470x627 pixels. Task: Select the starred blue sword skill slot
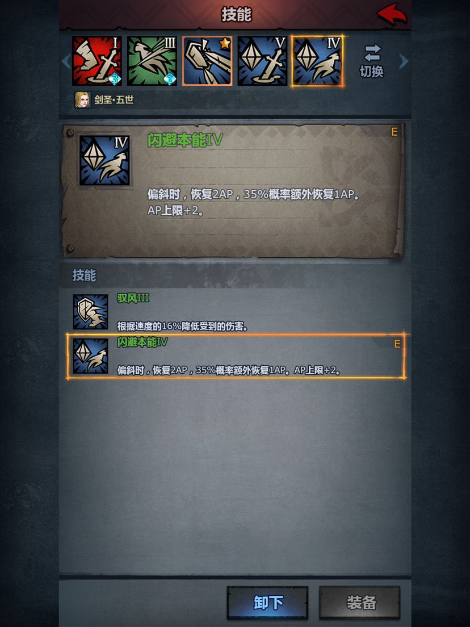(207, 61)
